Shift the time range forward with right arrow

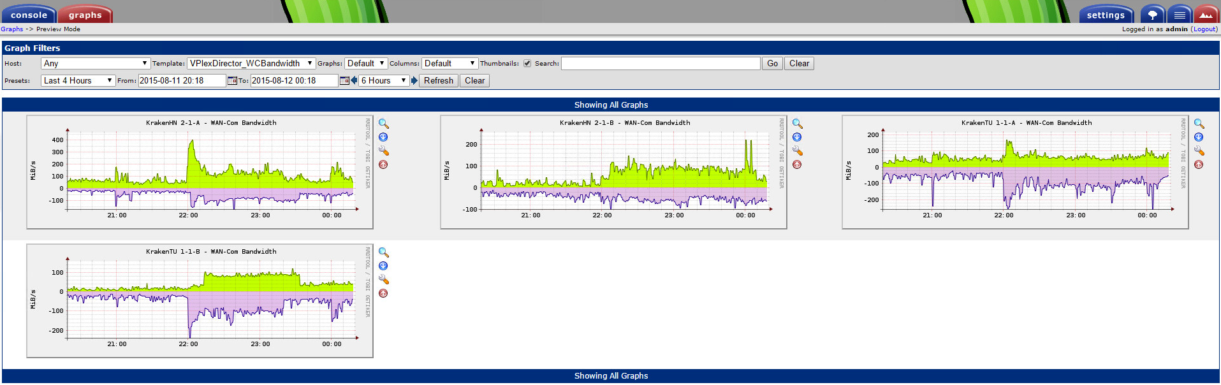click(x=414, y=80)
